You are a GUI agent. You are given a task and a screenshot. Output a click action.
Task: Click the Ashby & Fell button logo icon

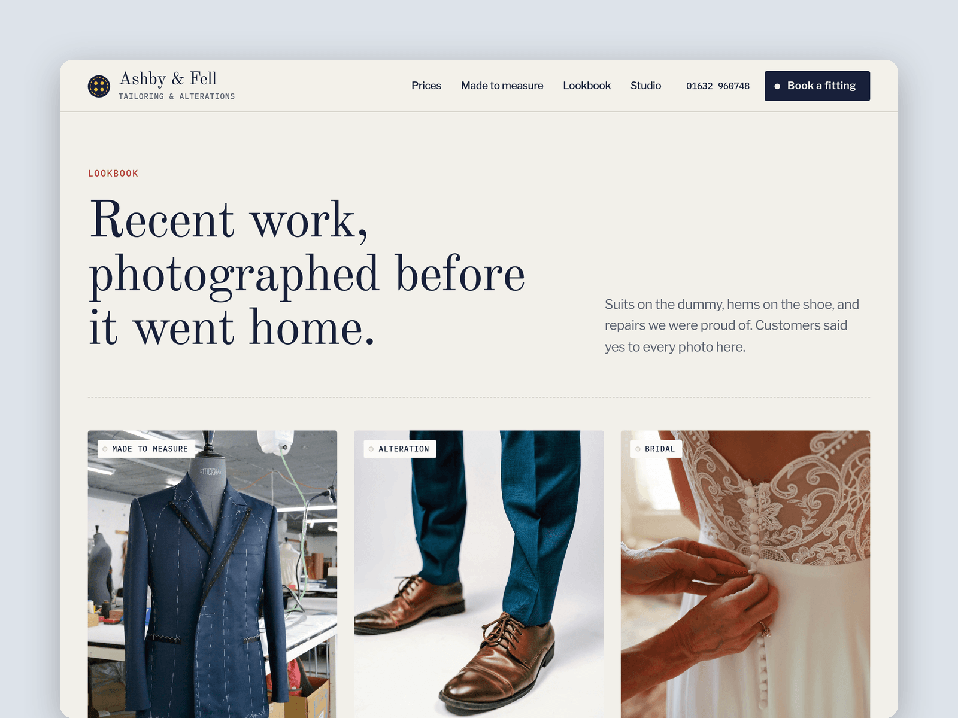coord(99,86)
